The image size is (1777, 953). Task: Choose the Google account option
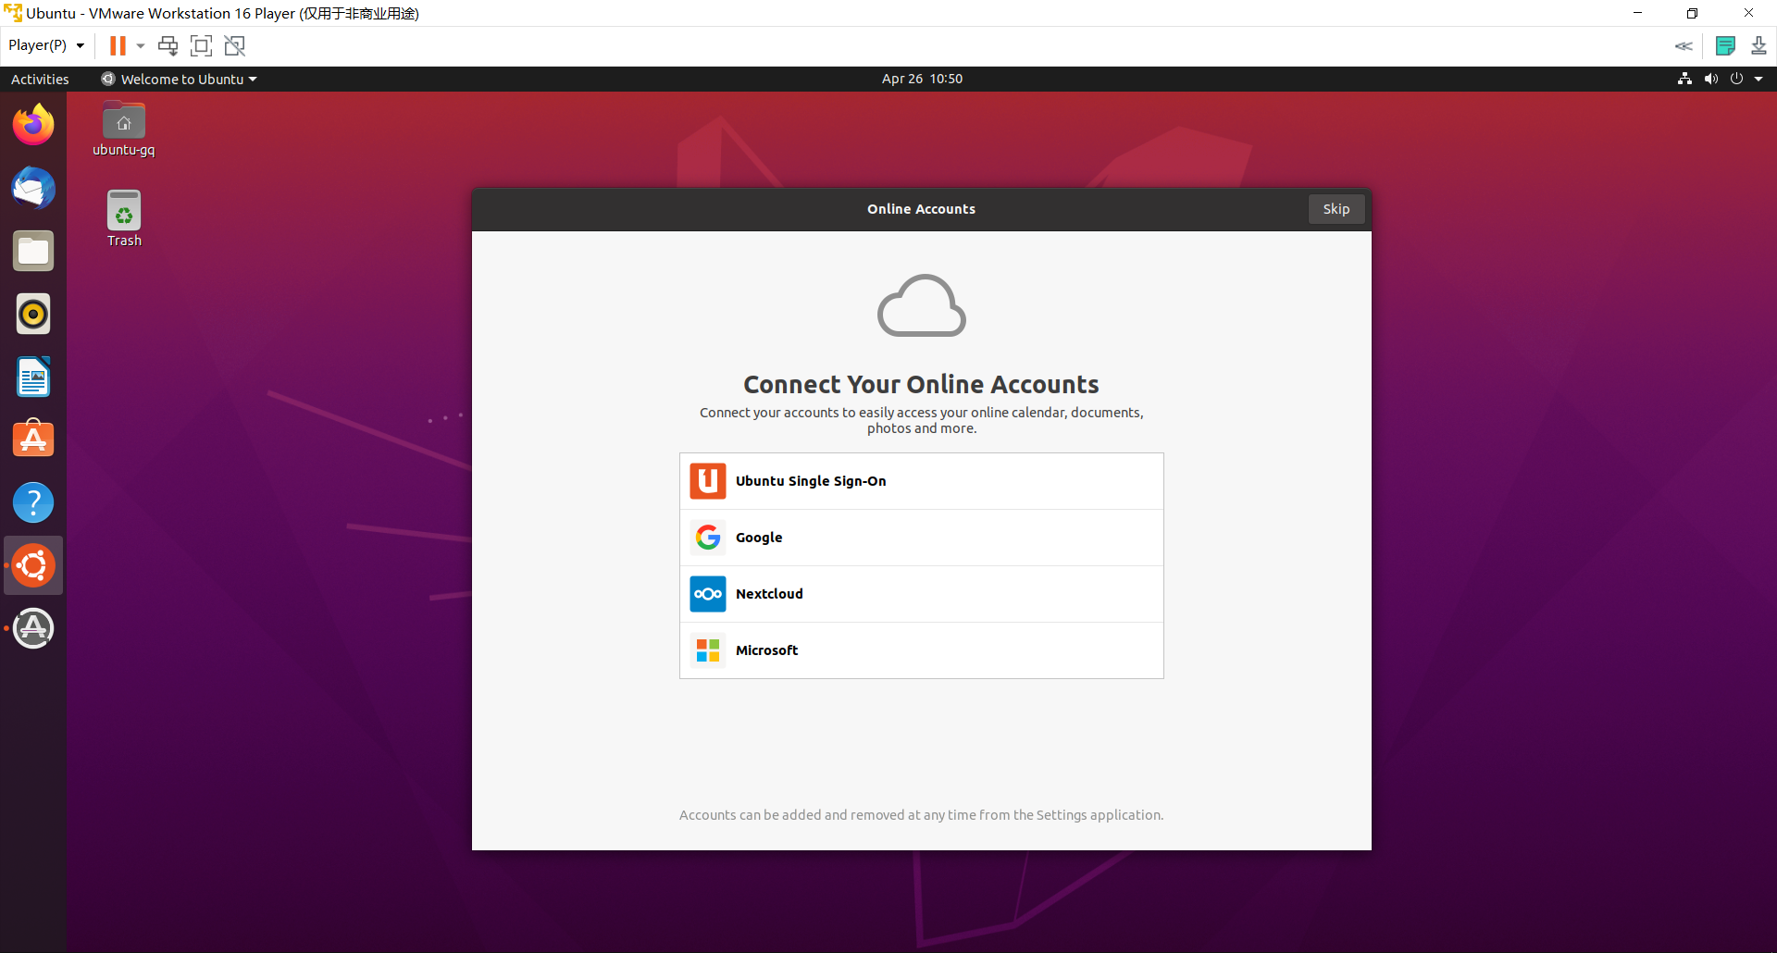(921, 538)
